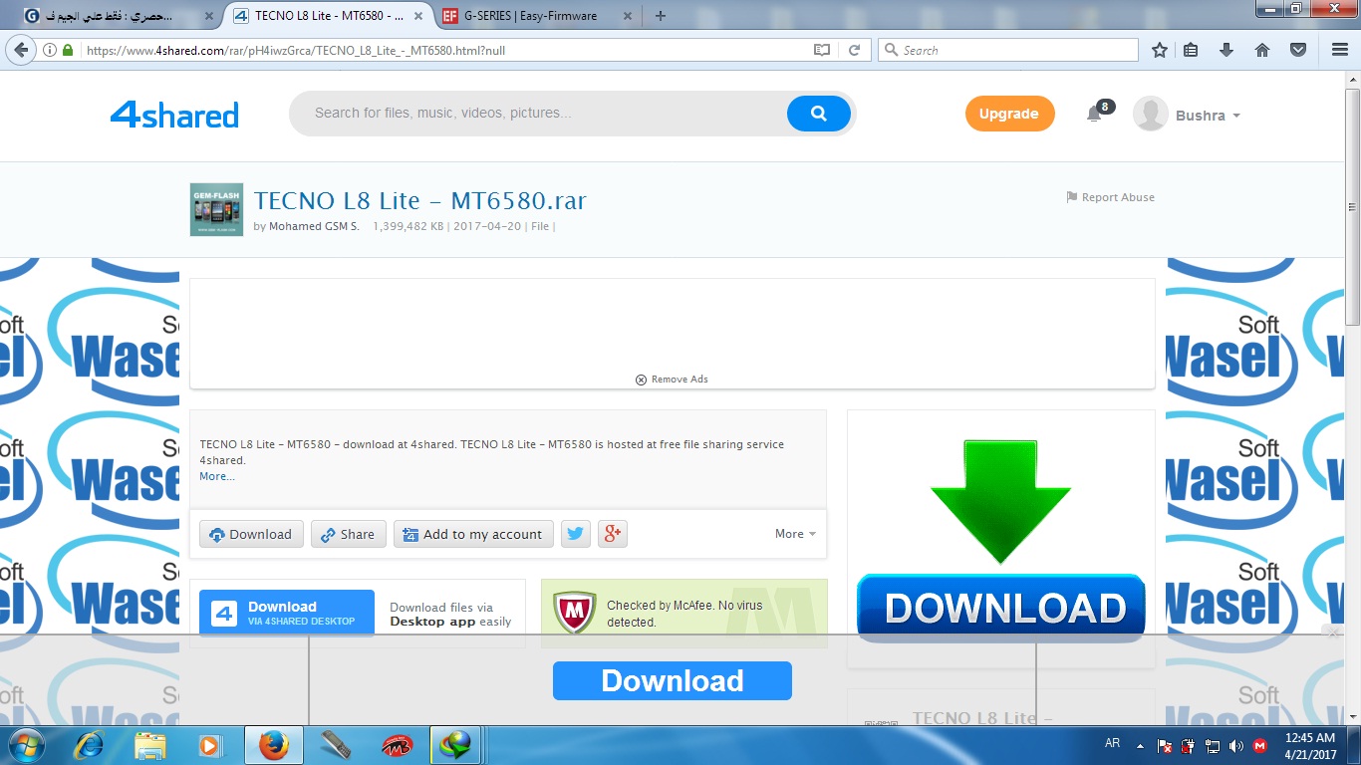Open a new browser tab
The image size is (1361, 765).
(x=661, y=16)
